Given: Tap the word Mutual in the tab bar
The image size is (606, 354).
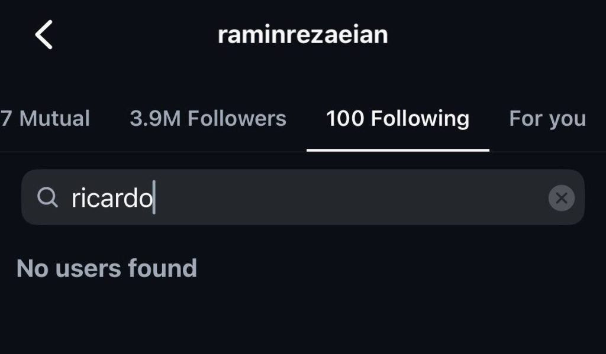Looking at the screenshot, I should (x=54, y=119).
